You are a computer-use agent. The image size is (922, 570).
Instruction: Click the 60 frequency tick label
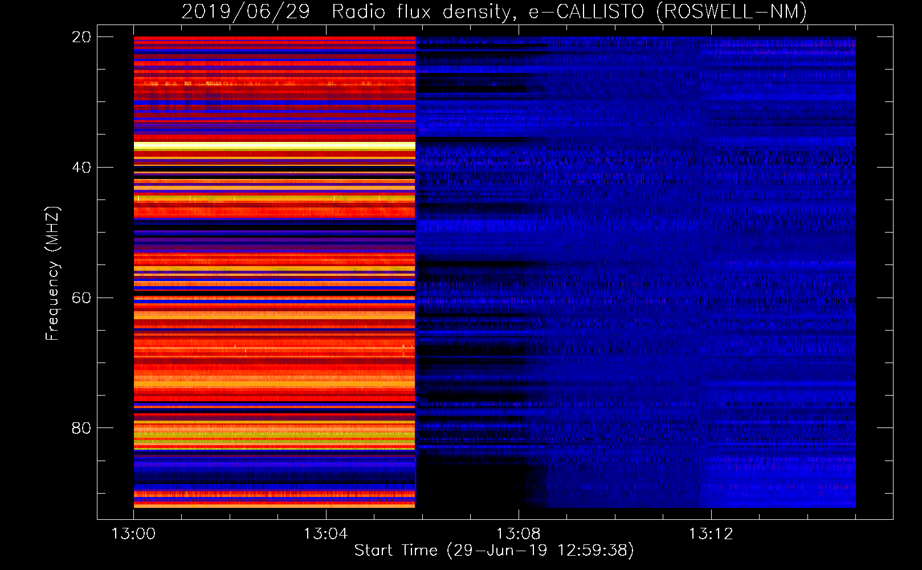[x=81, y=298]
